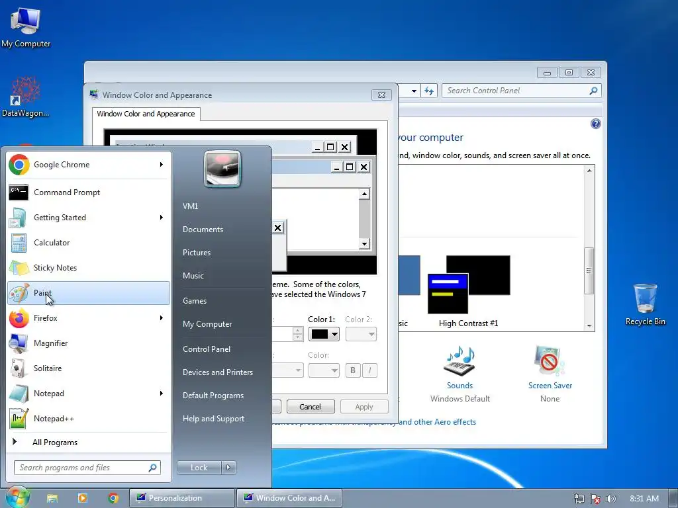
Task: Click the user account picture in Start menu
Action: tap(222, 169)
